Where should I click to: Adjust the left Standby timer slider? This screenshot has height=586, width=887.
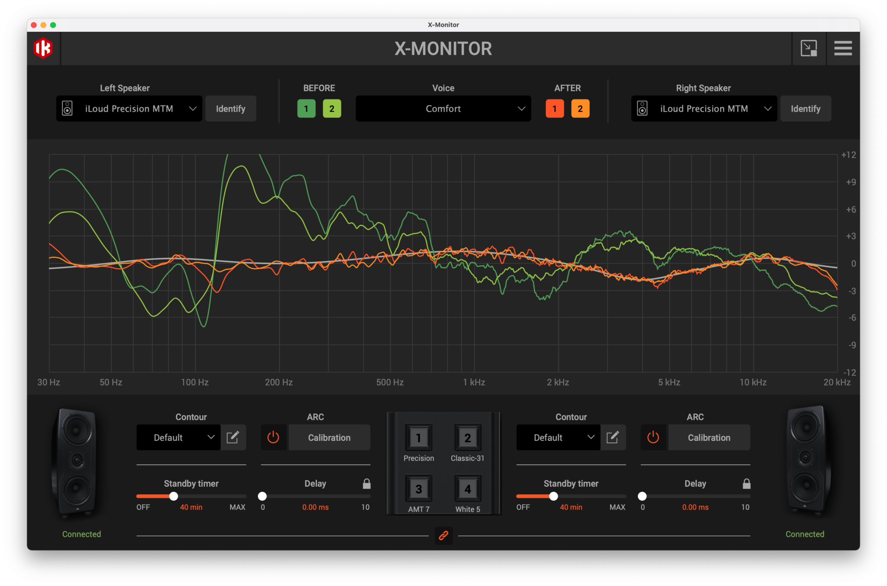(x=174, y=496)
